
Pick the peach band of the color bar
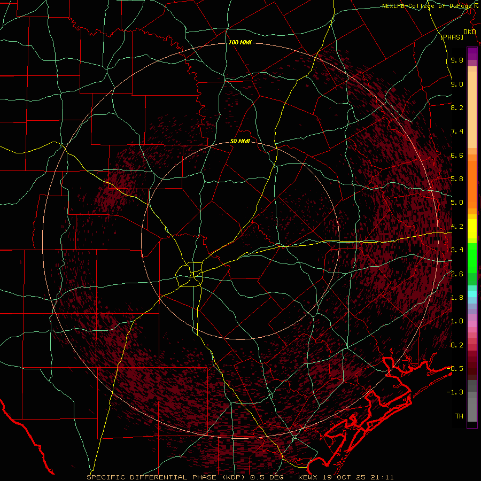click(x=472, y=110)
